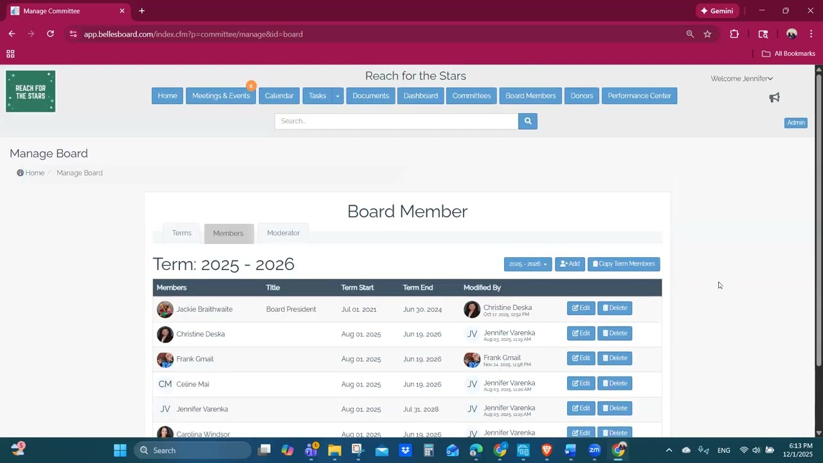Go back in browser history
The width and height of the screenshot is (823, 463).
pos(12,34)
